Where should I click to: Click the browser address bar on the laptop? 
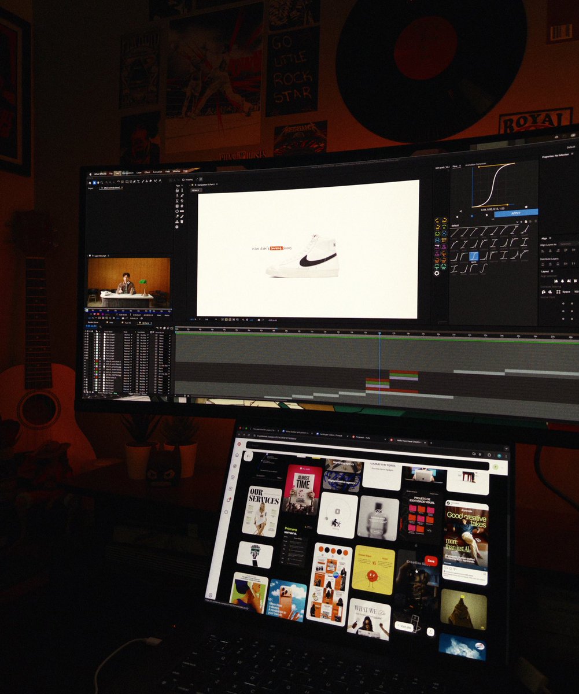pyautogui.click(x=366, y=445)
